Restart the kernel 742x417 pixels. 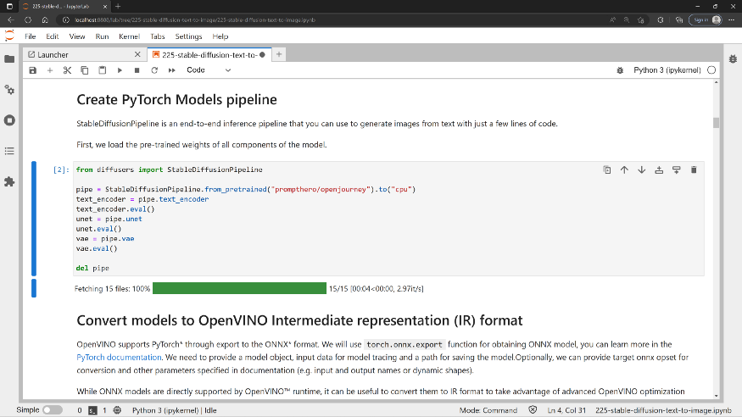point(151,70)
